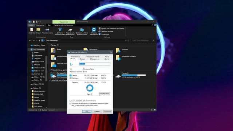The width and height of the screenshot is (233, 131).
Task: Open the address bar history dropdown
Action: (x=126, y=40)
